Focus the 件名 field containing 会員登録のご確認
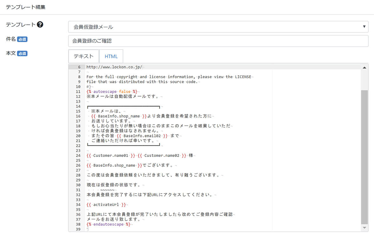This screenshot has width=374, height=243. 218,41
